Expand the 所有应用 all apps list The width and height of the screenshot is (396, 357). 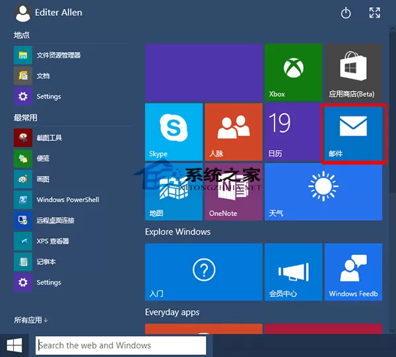coord(31,320)
